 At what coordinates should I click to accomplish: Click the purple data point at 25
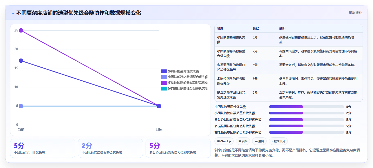(x=21, y=30)
